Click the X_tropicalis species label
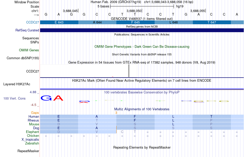Viewport: 244px width, 157px height. tap(30, 140)
